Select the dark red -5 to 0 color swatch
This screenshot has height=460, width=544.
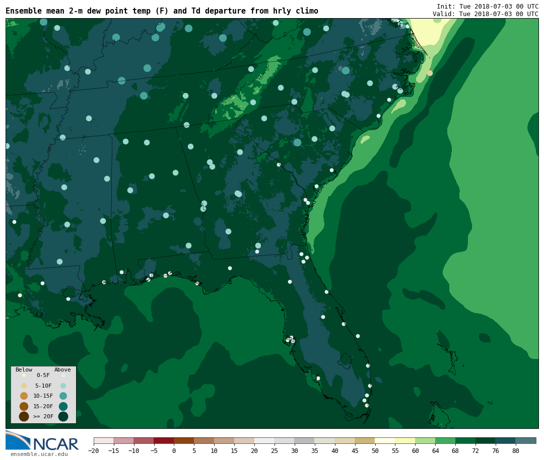tap(164, 441)
